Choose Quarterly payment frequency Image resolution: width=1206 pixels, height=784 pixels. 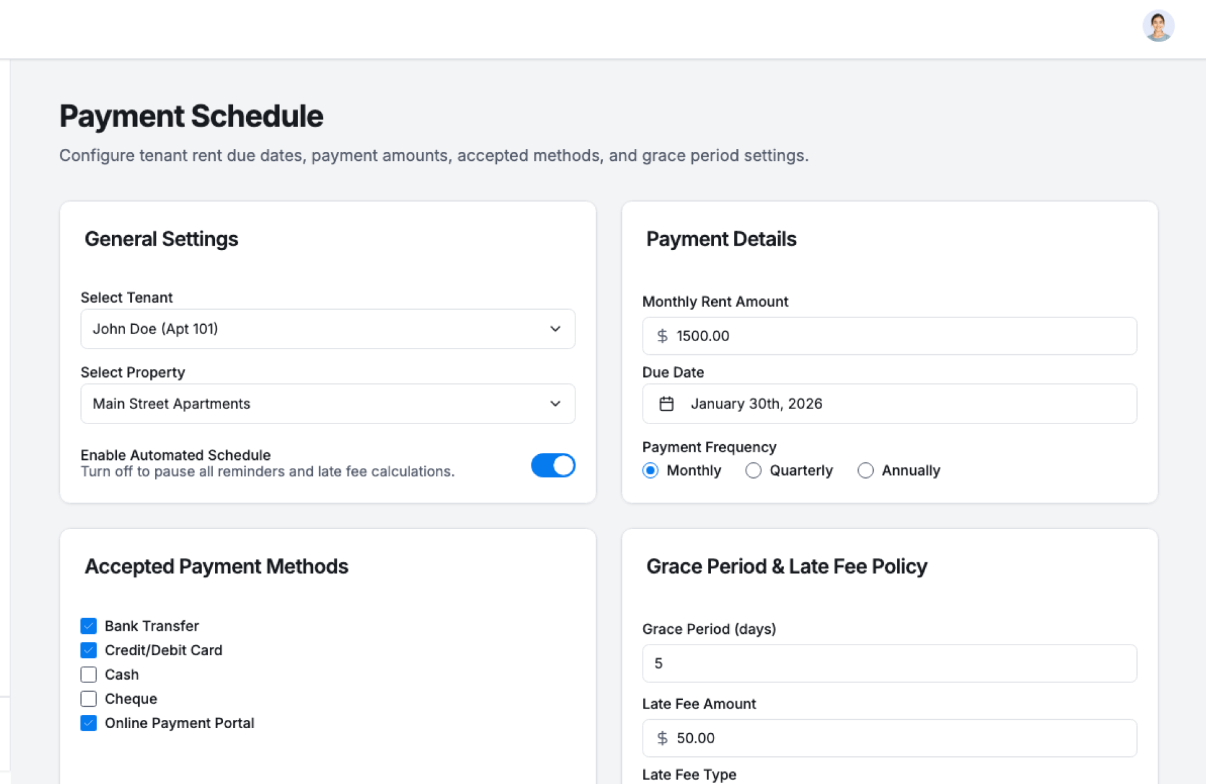pyautogui.click(x=753, y=471)
